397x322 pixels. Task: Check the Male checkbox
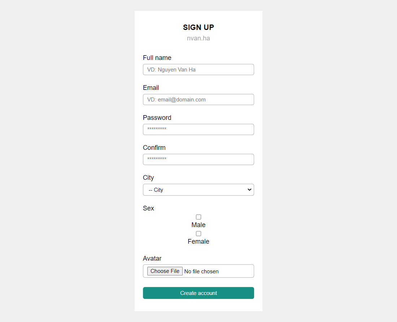[x=198, y=217]
